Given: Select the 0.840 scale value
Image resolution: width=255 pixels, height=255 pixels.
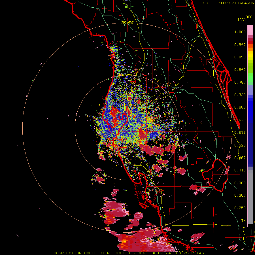Looking at the screenshot, I should pos(240,70).
